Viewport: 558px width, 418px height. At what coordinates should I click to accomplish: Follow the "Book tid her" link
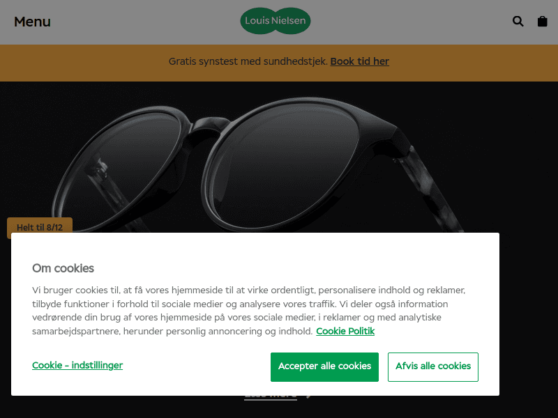tap(359, 61)
